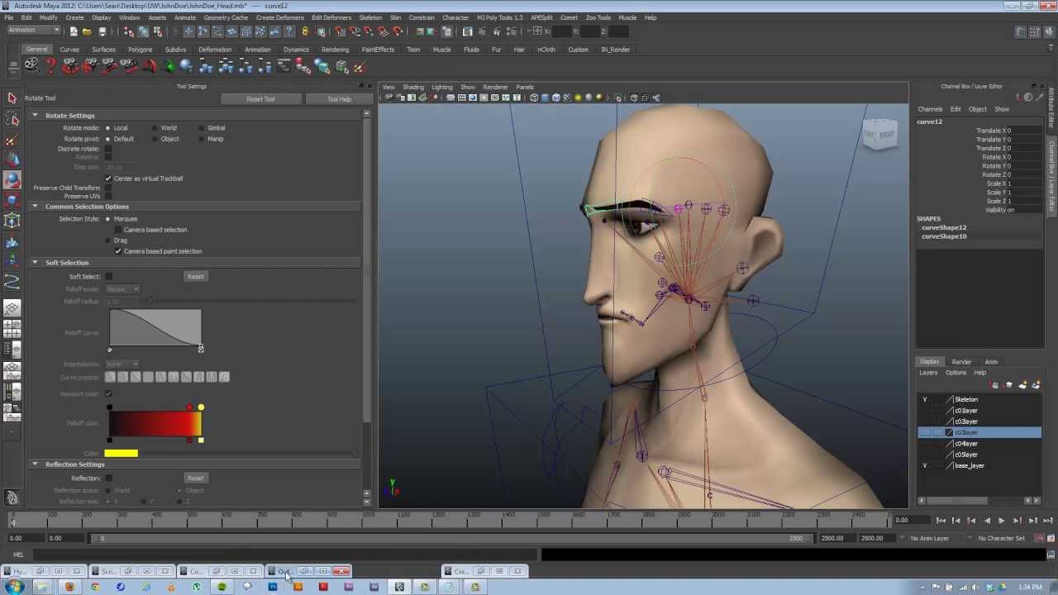This screenshot has width=1058, height=595.
Task: Uncheck Center as virtual Trackball
Action: tap(108, 178)
